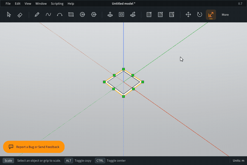Open the View menu
247x165 pixels.
coord(28,4)
